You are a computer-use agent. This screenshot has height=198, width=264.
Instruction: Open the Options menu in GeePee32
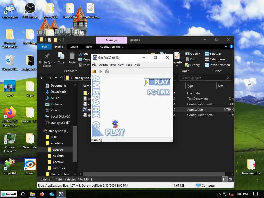[103, 65]
